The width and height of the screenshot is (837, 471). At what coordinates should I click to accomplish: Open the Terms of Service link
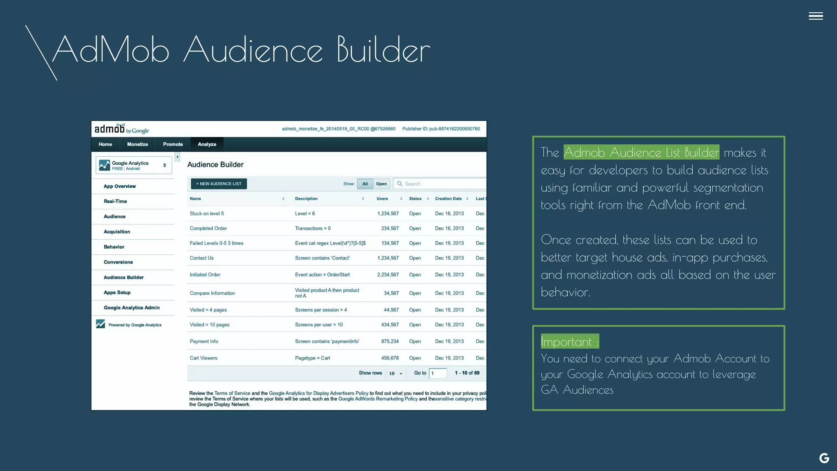pyautogui.click(x=232, y=393)
